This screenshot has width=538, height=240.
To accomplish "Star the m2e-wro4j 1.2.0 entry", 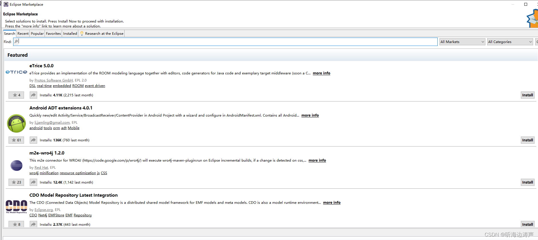I will [16, 182].
